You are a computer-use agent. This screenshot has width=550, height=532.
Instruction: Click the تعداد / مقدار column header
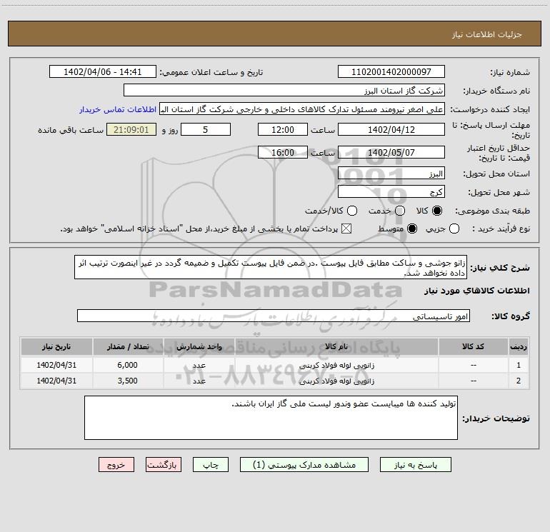point(128,346)
